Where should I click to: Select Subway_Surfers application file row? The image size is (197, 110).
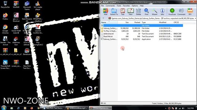click(142, 39)
